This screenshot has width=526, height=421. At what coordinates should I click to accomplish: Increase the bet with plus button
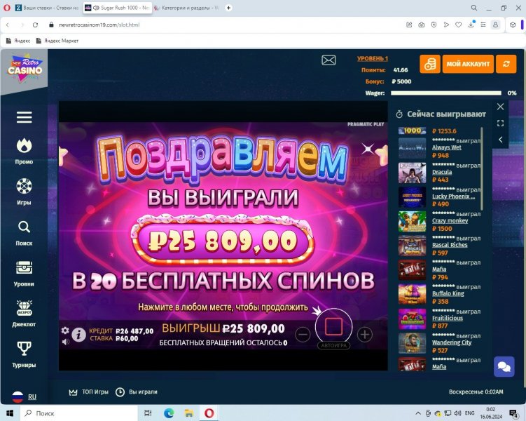point(365,334)
